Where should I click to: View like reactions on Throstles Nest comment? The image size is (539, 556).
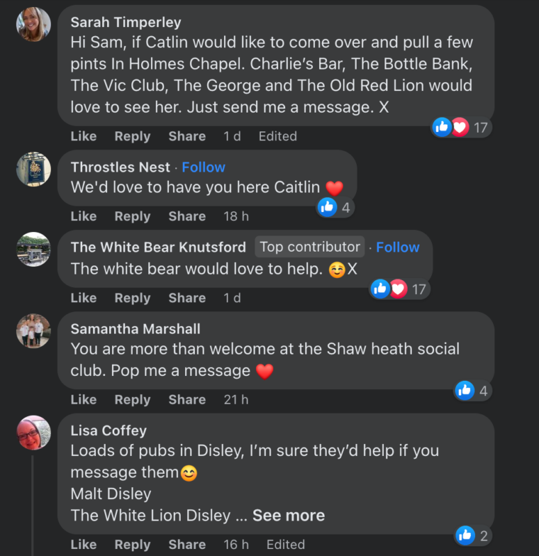[x=335, y=207]
